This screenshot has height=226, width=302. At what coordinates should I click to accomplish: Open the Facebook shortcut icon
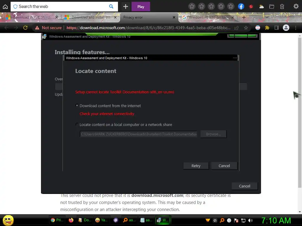pyautogui.click(x=241, y=6)
